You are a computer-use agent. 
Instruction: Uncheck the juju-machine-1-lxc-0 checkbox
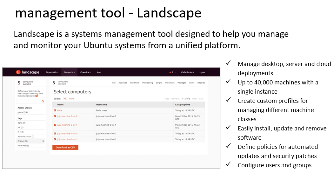tap(55, 134)
